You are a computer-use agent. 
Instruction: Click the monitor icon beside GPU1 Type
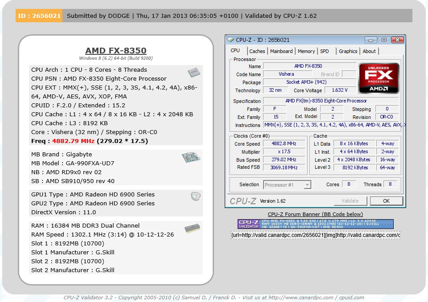(195, 196)
